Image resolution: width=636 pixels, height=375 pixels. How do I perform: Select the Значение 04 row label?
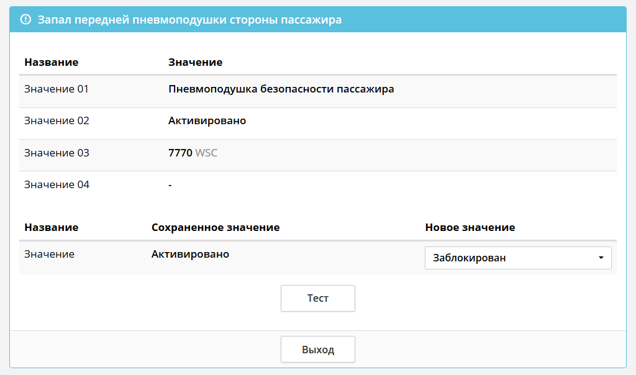(57, 184)
